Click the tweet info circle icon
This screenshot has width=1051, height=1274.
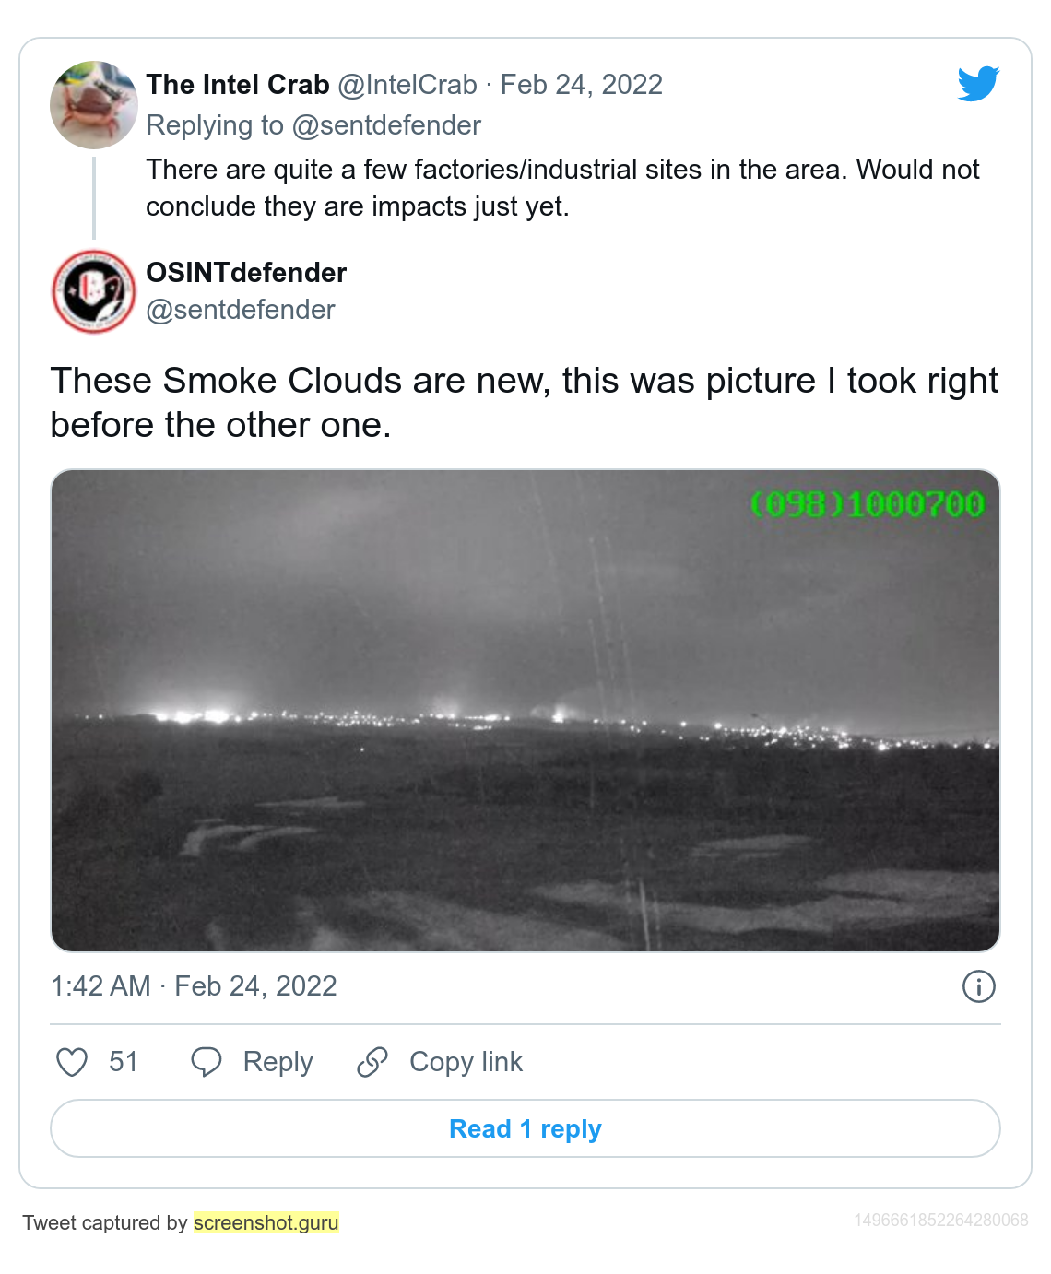tap(978, 986)
